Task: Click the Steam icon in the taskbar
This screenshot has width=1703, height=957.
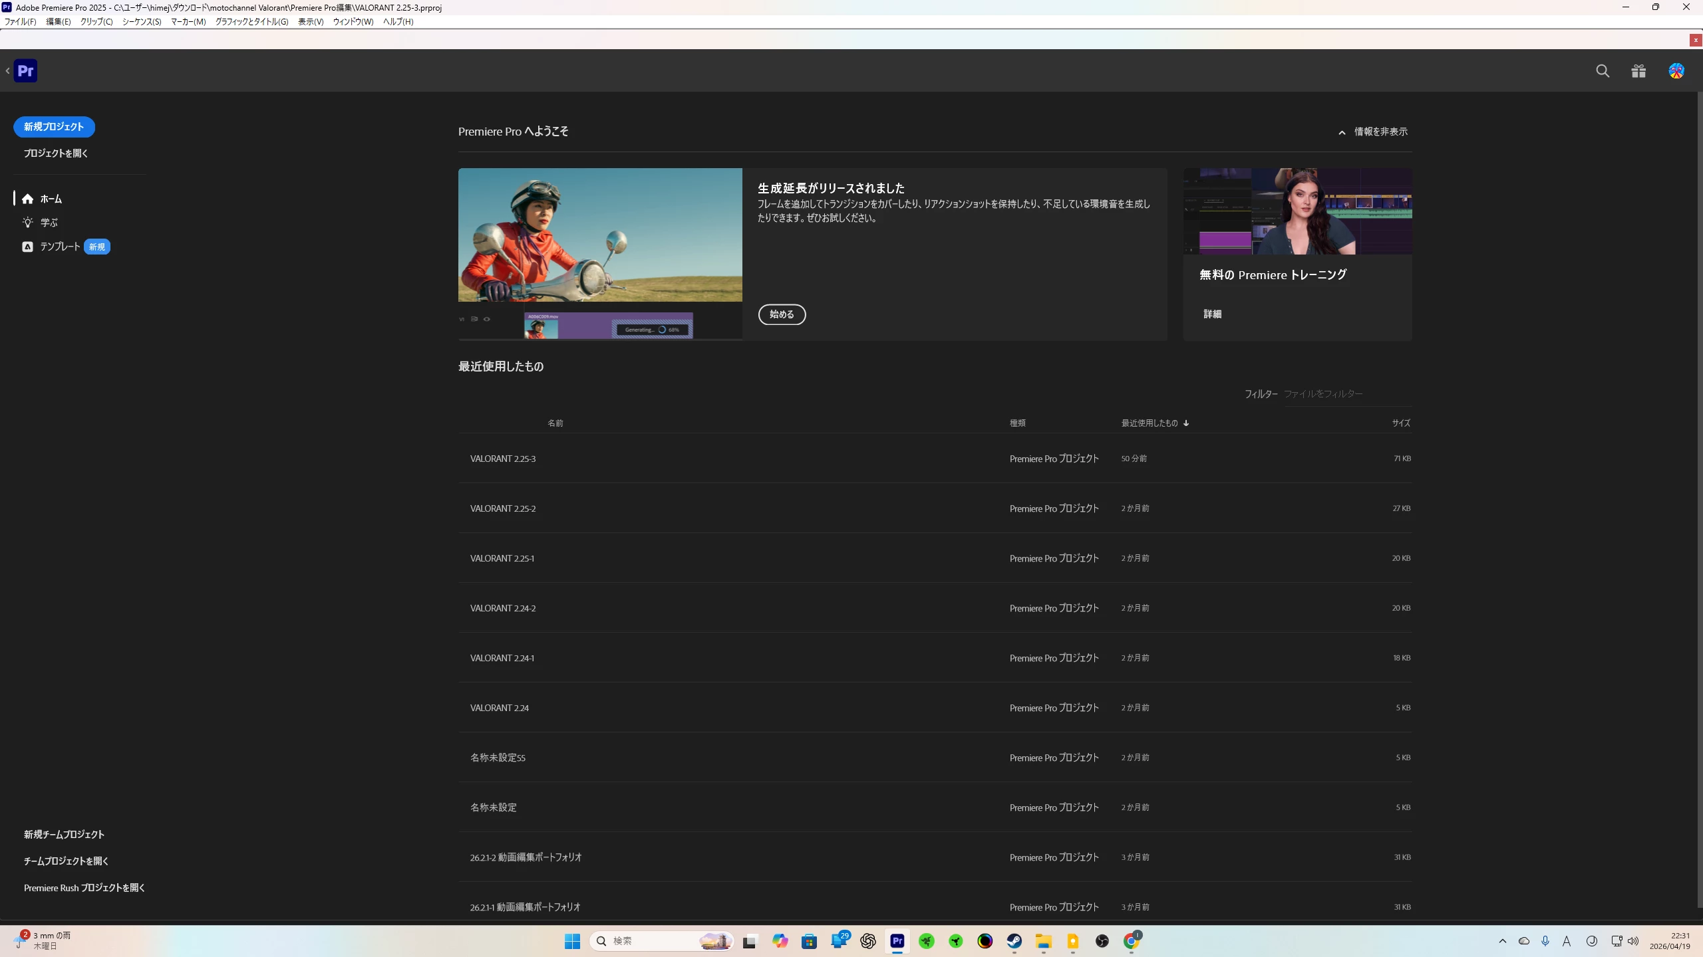Action: 1014,941
